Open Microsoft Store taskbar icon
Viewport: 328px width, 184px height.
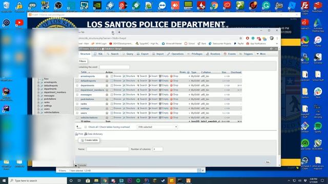coord(88,180)
